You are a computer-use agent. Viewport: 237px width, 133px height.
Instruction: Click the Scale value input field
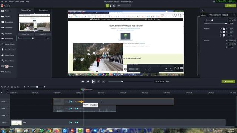pos(230,20)
